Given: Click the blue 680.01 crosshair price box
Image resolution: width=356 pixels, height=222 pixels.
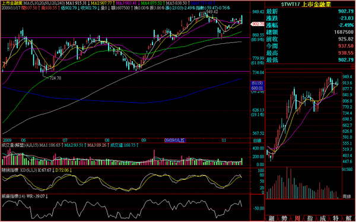Looking at the screenshot, I should [258, 88].
